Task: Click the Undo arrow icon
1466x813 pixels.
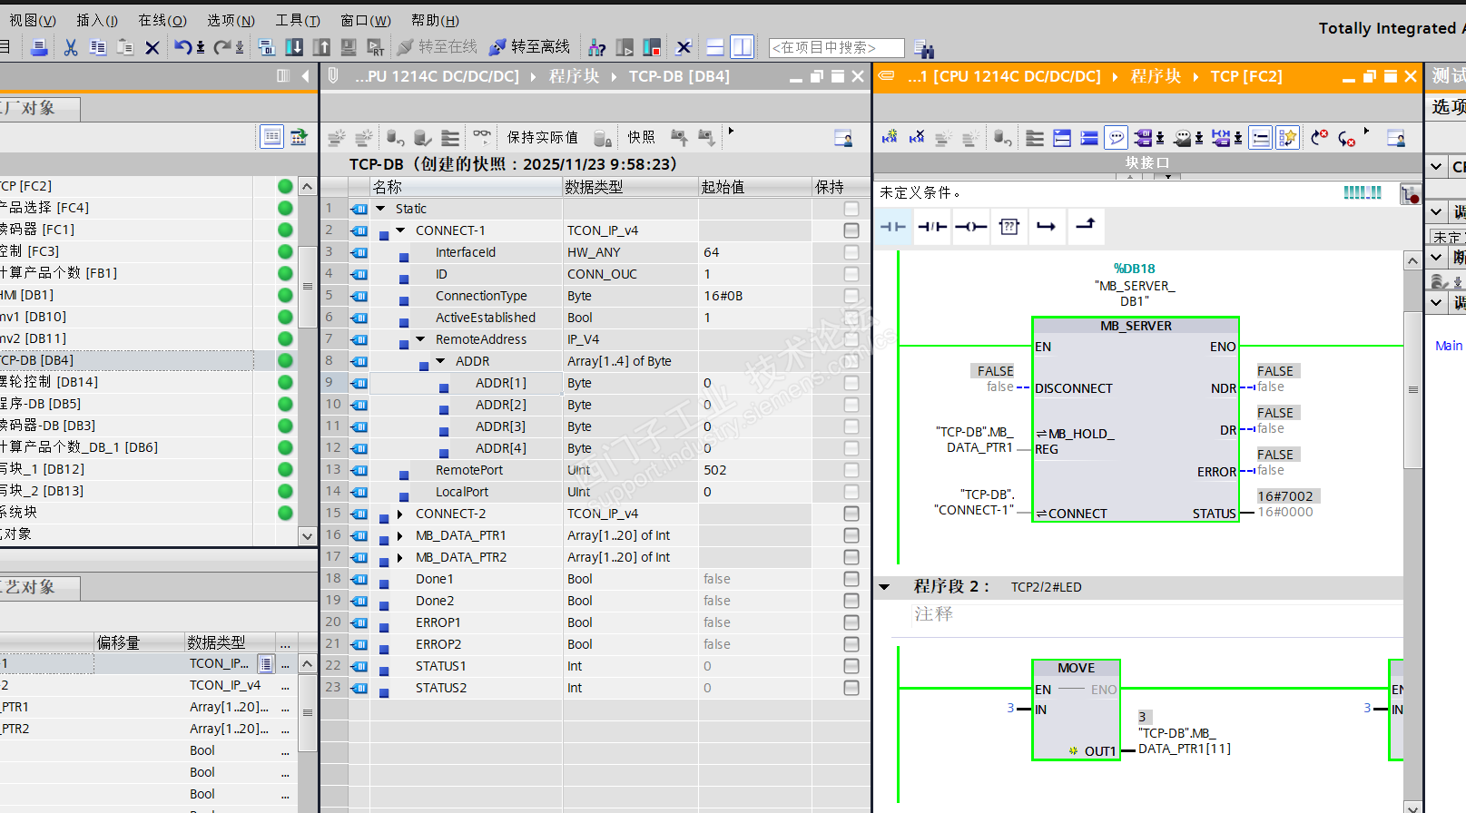Action: (x=183, y=47)
